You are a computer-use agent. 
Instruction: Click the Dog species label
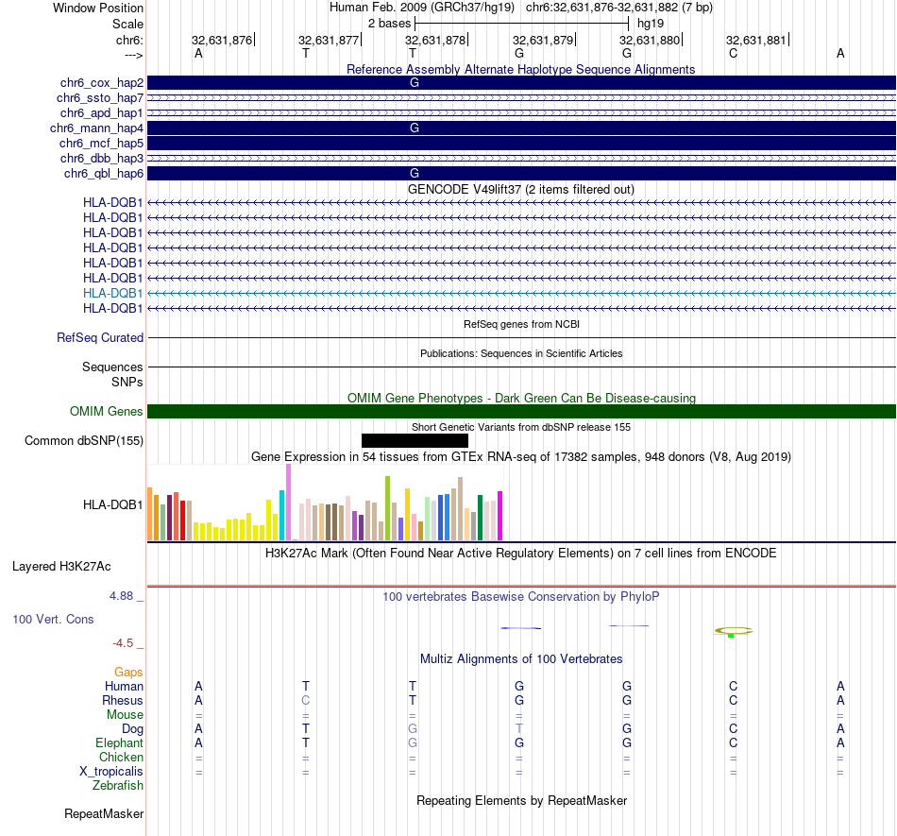click(132, 729)
